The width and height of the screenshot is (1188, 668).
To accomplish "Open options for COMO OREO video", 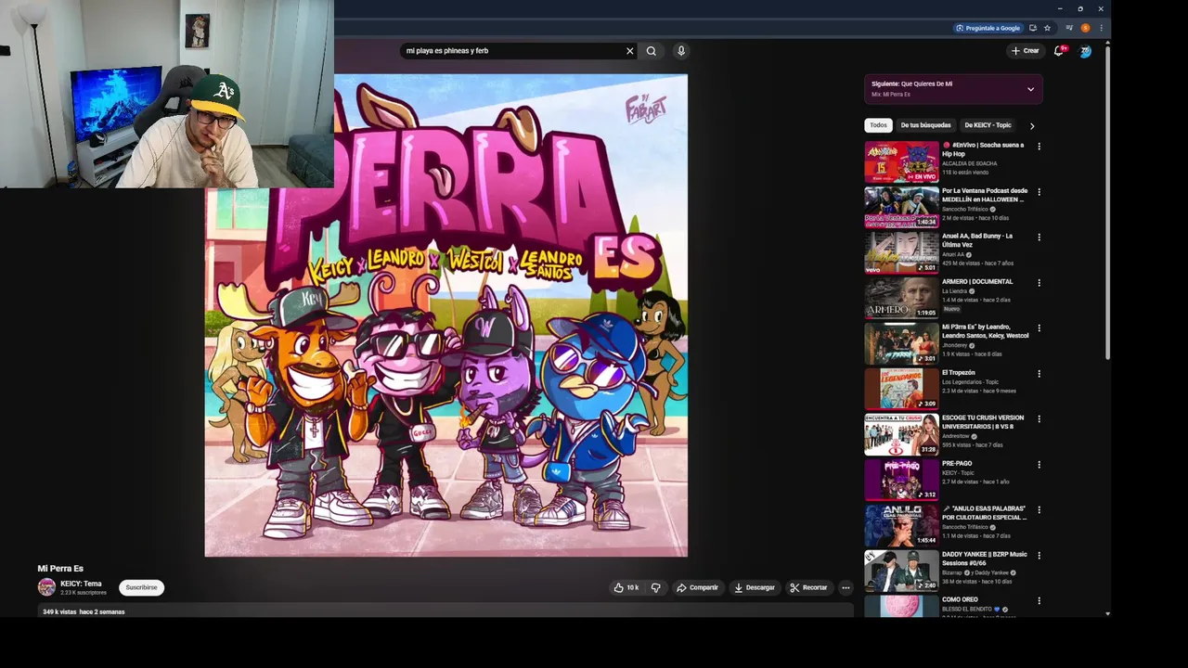I will pyautogui.click(x=1039, y=601).
